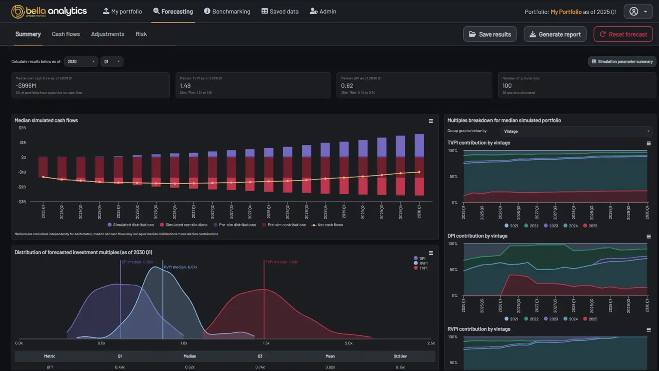Image resolution: width=659 pixels, height=371 pixels.
Task: Open Simulation parameter summary
Action: (622, 61)
